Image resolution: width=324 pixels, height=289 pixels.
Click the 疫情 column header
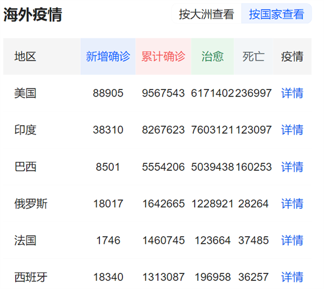292,56
